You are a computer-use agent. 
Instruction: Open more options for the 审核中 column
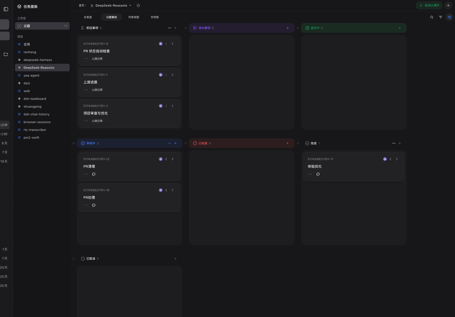pyautogui.click(x=170, y=143)
